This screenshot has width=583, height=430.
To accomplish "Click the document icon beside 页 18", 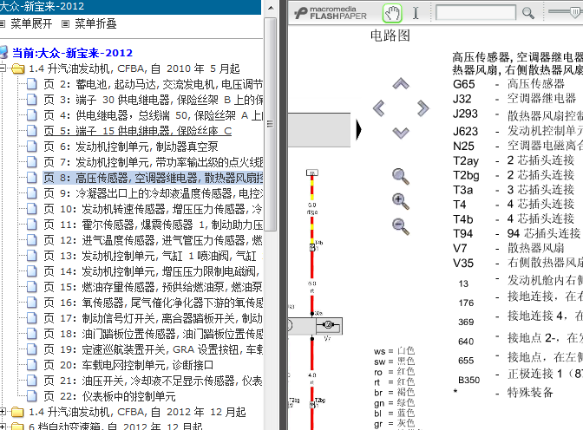I will pos(32,334).
